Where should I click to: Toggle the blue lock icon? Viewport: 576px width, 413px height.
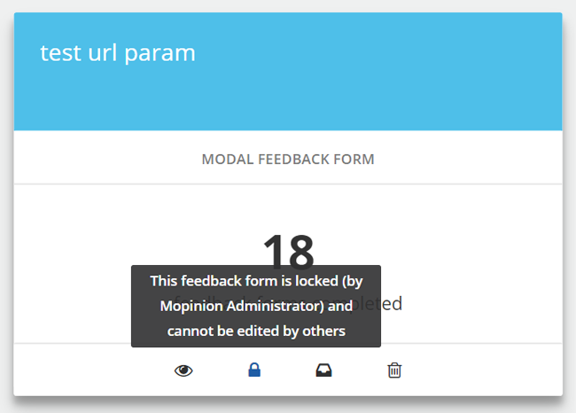(x=254, y=370)
